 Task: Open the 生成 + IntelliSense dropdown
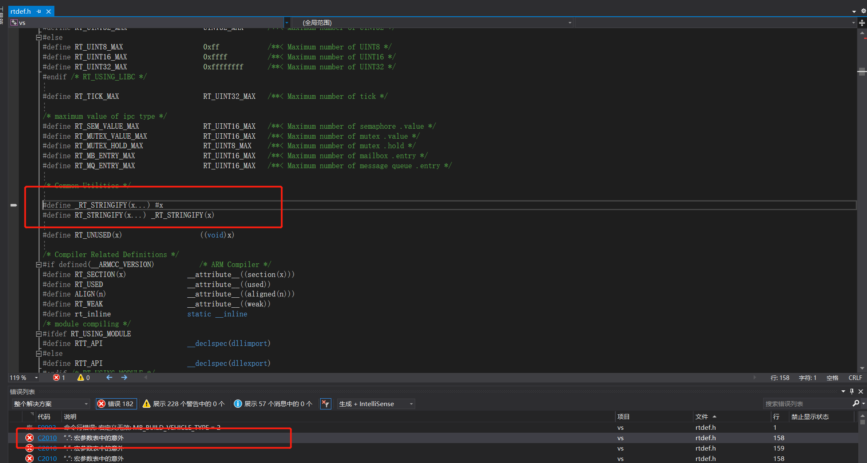pos(374,403)
